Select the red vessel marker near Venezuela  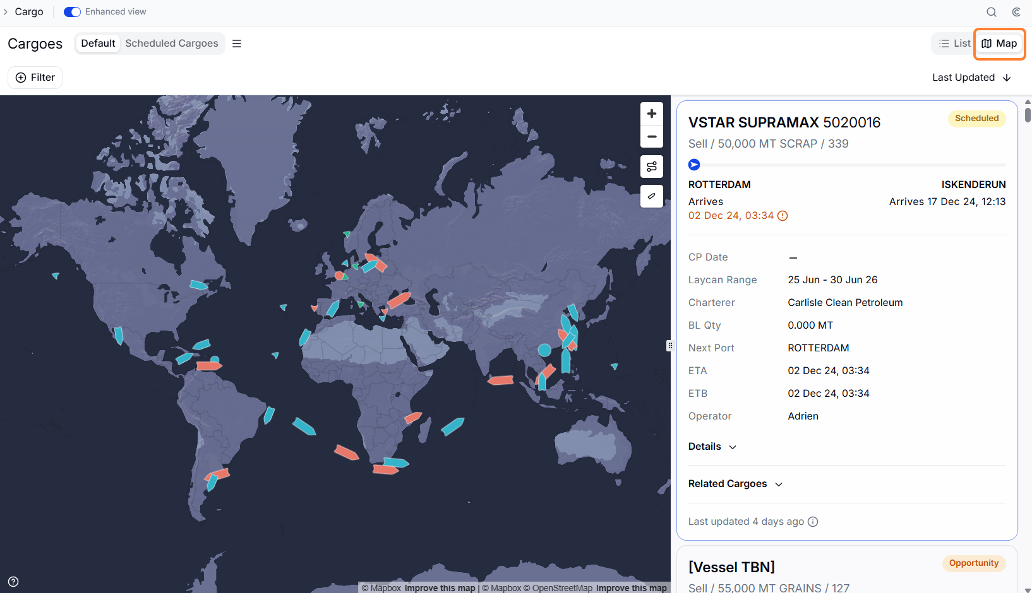tap(209, 366)
